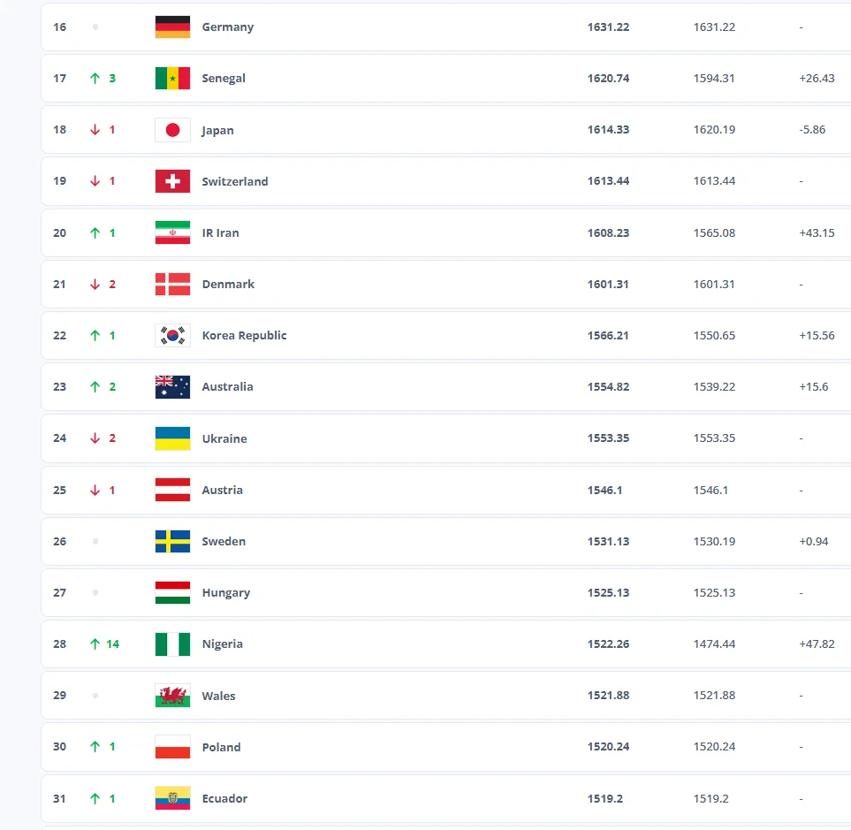Select the Wales dragon flag
Image resolution: width=851 pixels, height=830 pixels.
click(x=172, y=696)
